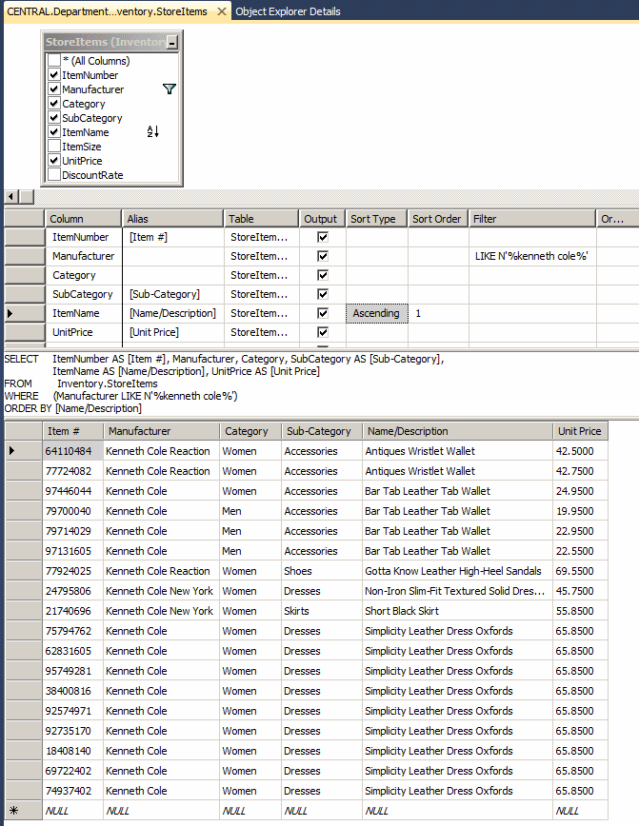Uncheck ItemNumber in the StoreItems table box

pyautogui.click(x=53, y=75)
